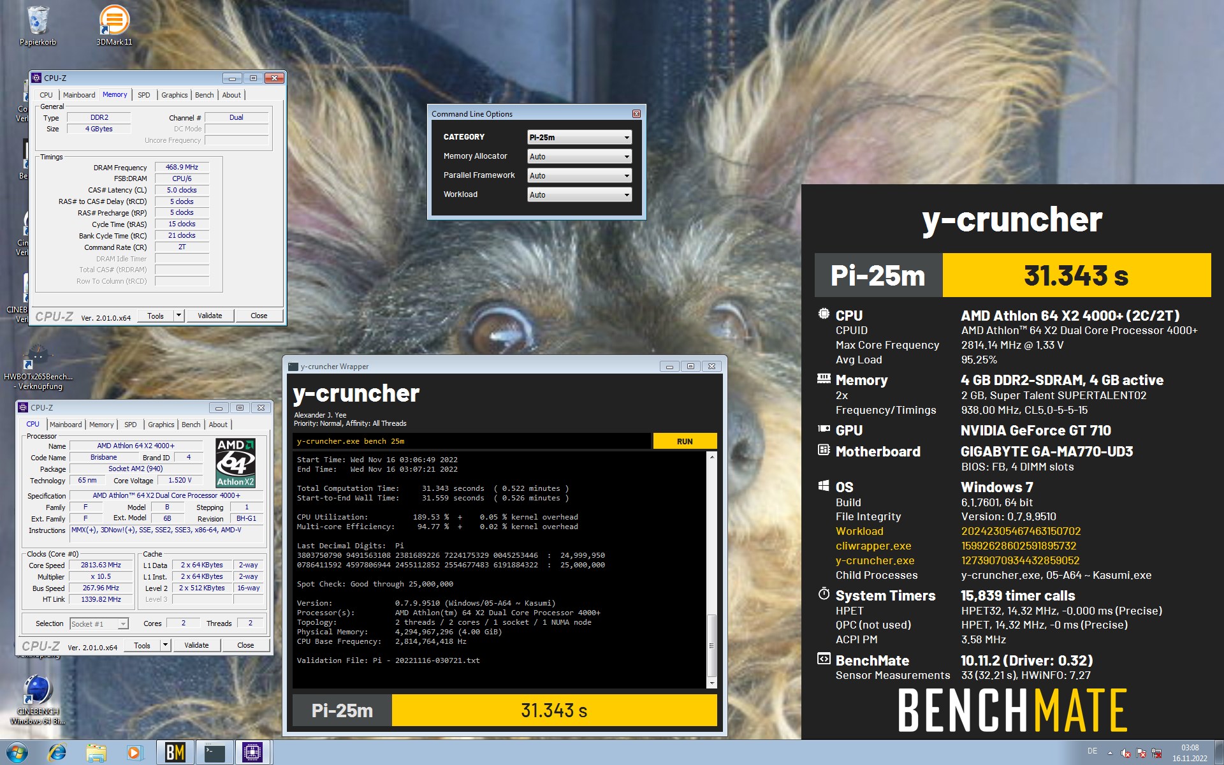Click the AMD Athlon X2 logo
This screenshot has width=1224, height=765.
pyautogui.click(x=236, y=463)
